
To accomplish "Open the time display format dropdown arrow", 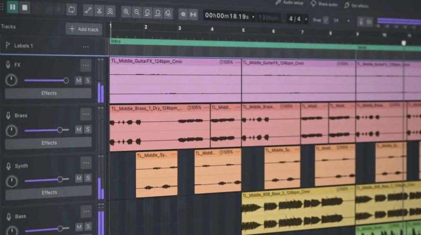I will (253, 17).
